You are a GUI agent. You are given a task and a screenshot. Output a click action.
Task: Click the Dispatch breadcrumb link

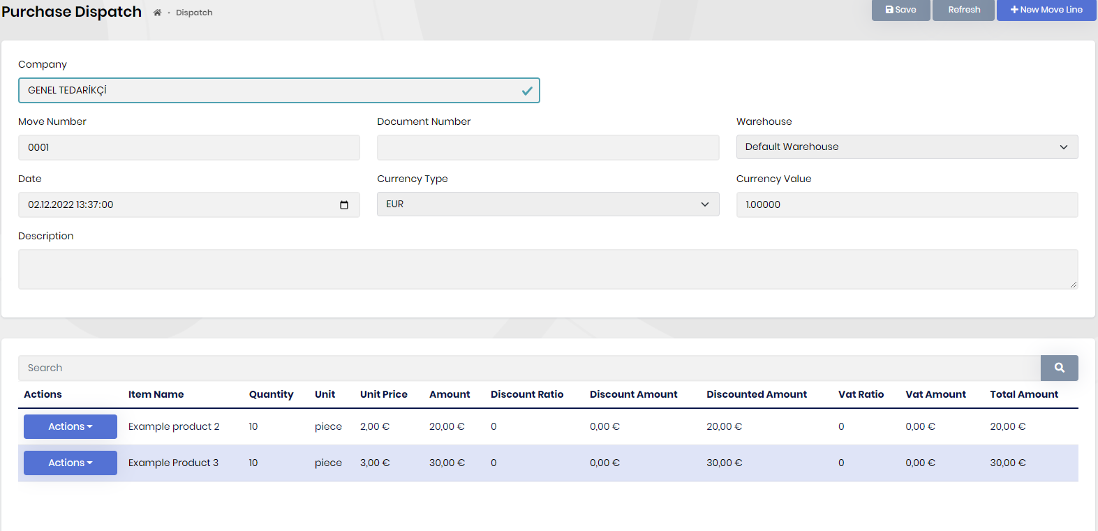pos(194,13)
